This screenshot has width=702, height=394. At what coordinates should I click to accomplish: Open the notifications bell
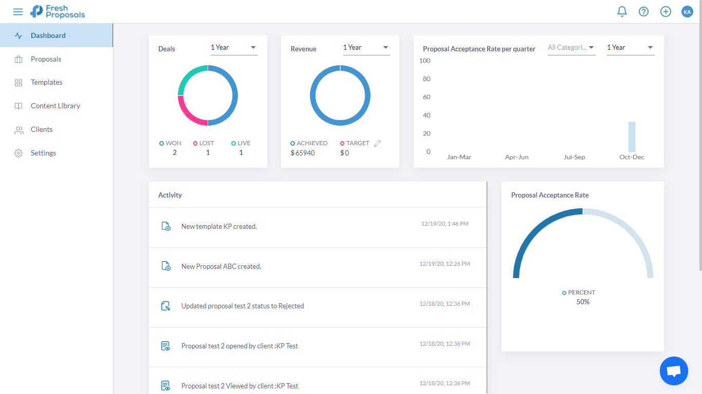click(622, 11)
